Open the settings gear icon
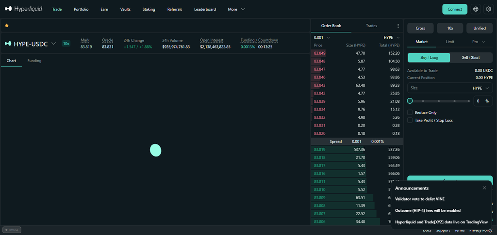 pos(488,9)
